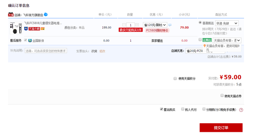Screen dimensions: 254x138
Task: Click the green 运费险 badge
Action: click(x=207, y=40)
